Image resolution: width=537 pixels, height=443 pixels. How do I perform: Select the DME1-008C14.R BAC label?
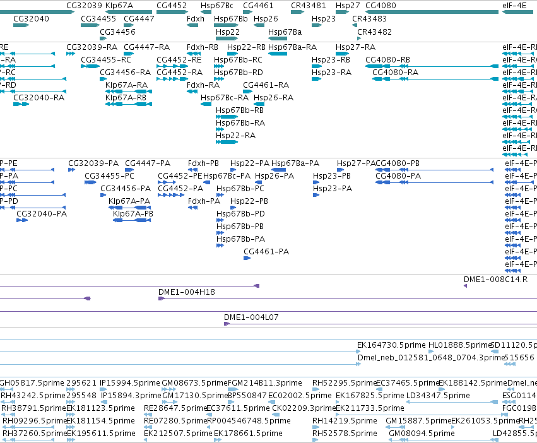tap(495, 279)
